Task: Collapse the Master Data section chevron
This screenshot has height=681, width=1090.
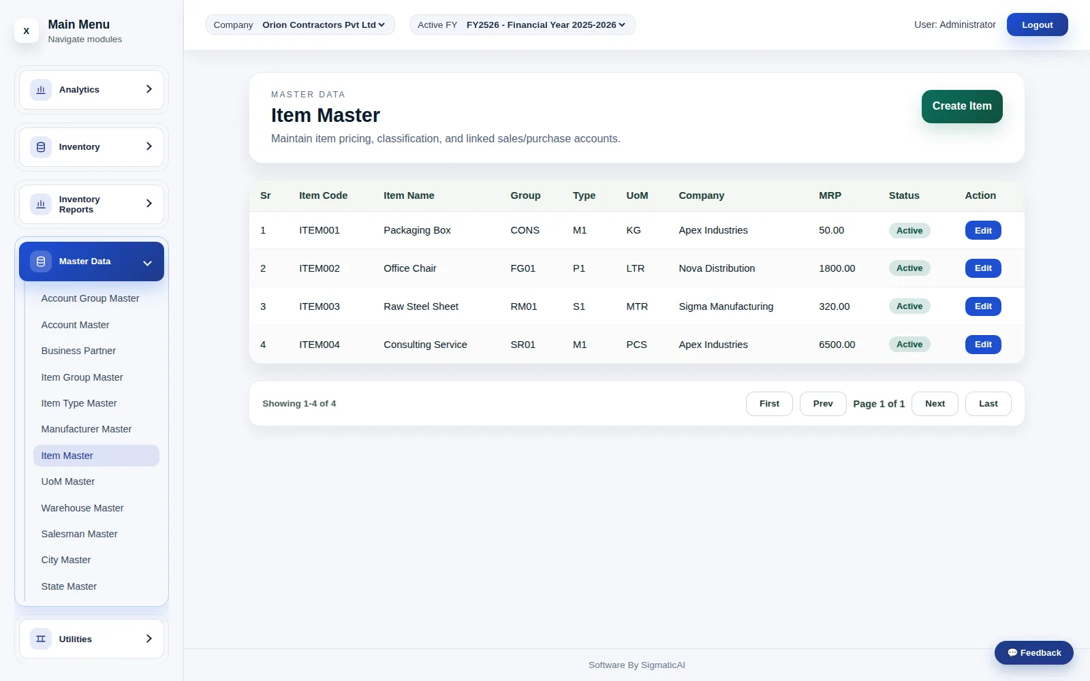Action: [x=147, y=263]
